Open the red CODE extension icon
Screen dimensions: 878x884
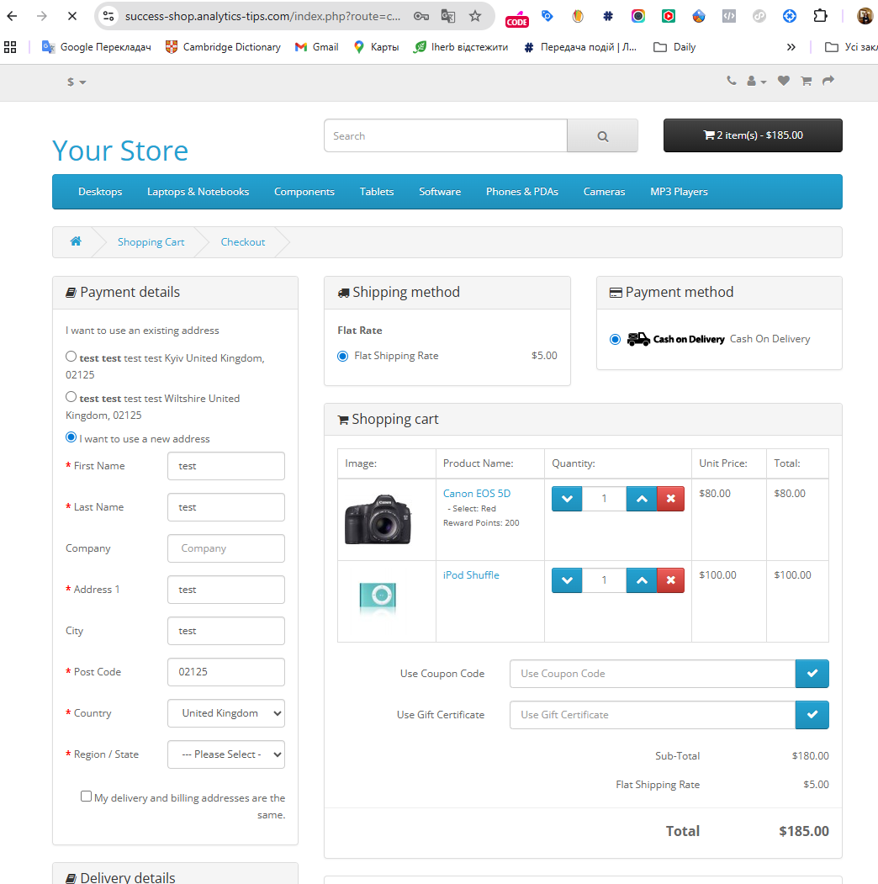coord(516,19)
